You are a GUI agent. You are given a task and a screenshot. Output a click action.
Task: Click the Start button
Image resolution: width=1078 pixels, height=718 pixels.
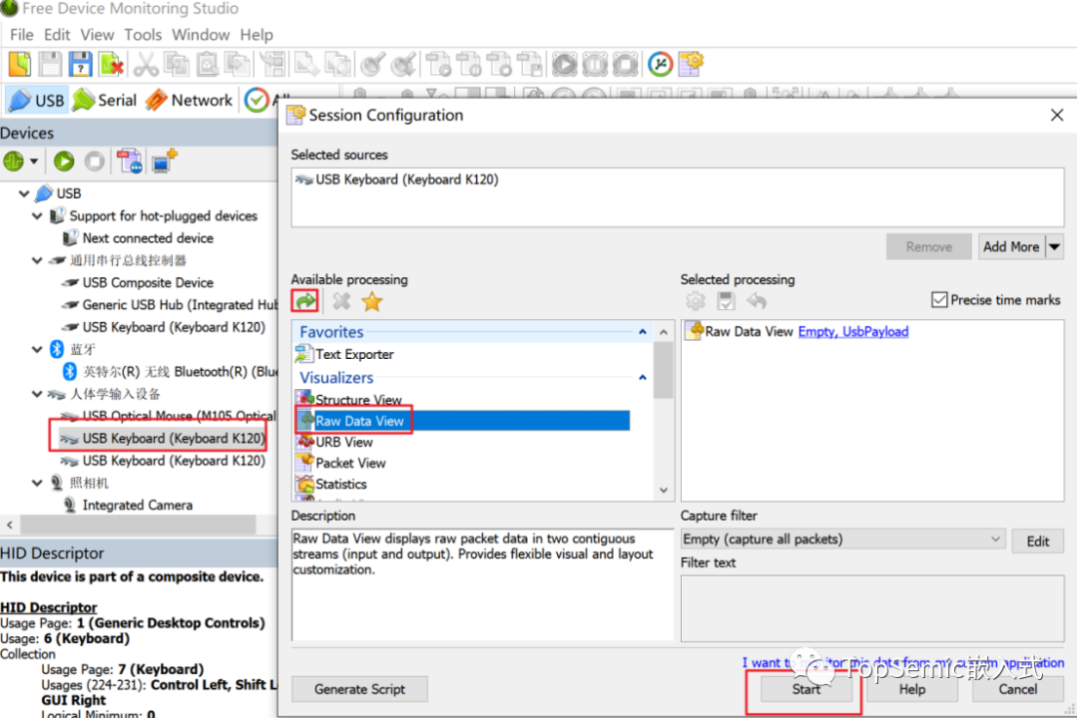pyautogui.click(x=806, y=689)
